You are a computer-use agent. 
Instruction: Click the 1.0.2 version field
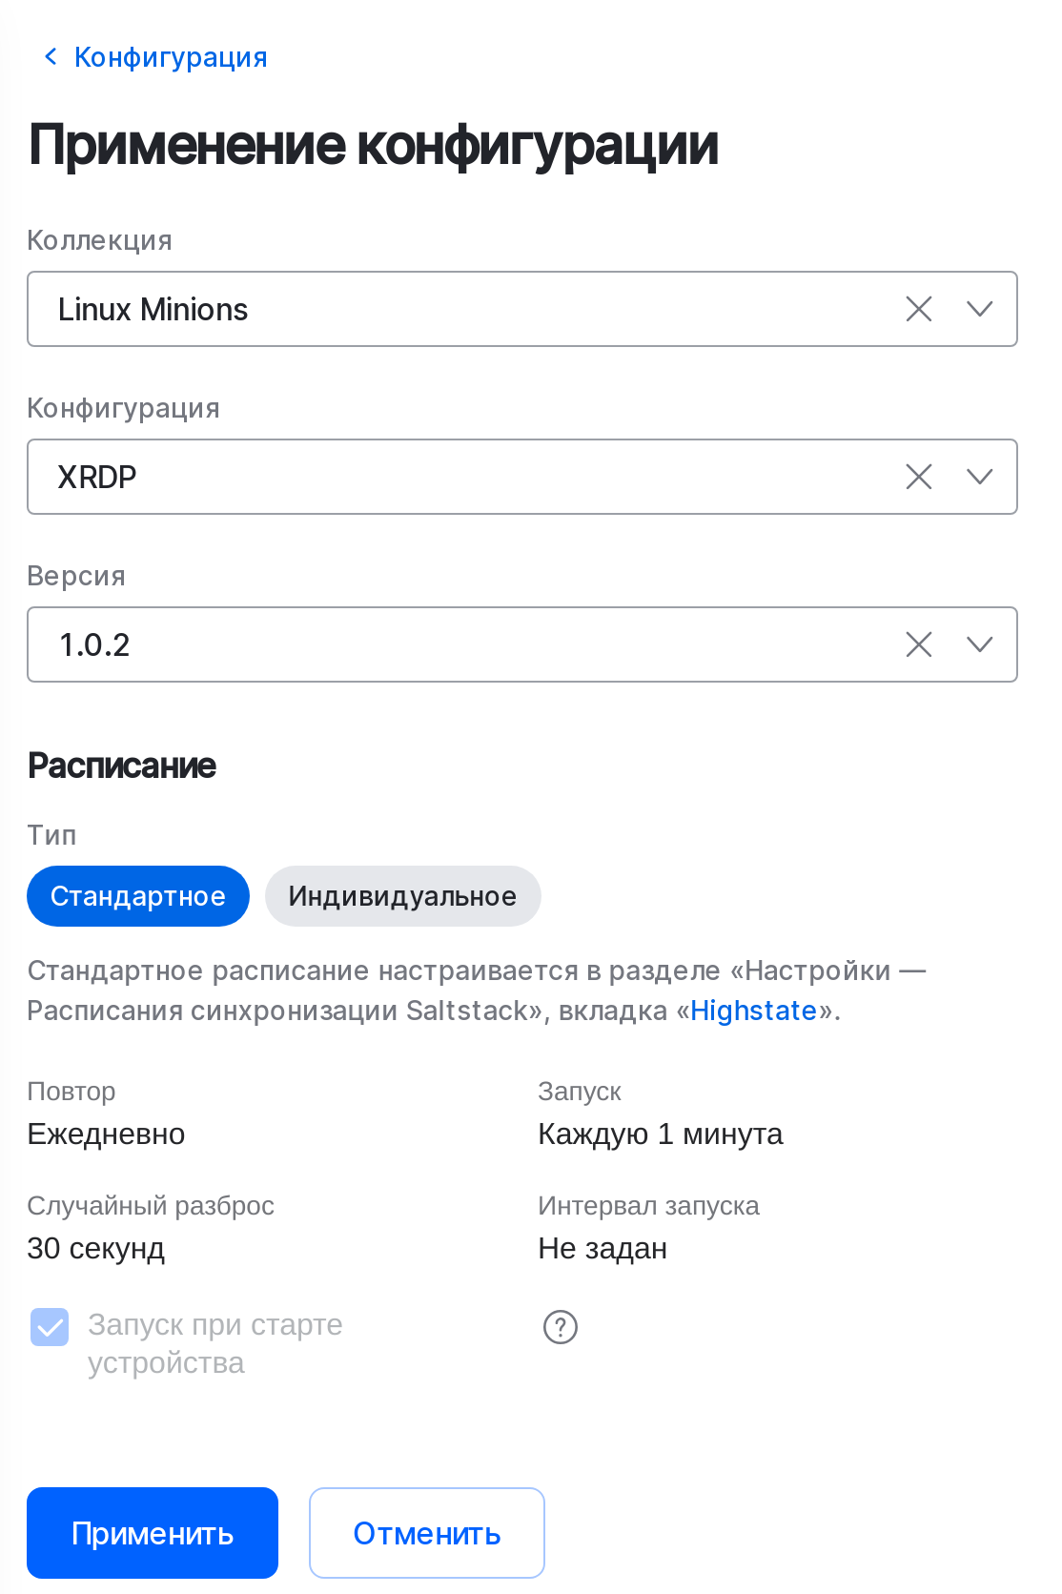click(x=458, y=644)
